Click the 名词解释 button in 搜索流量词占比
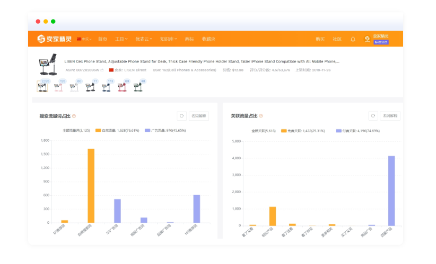 coord(199,116)
